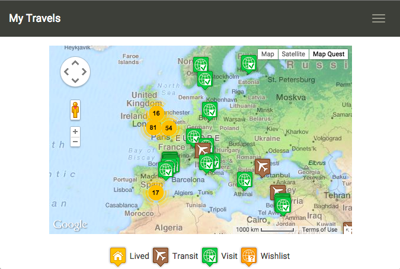400x269 pixels.
Task: Click the Moskva map label
Action: [291, 97]
